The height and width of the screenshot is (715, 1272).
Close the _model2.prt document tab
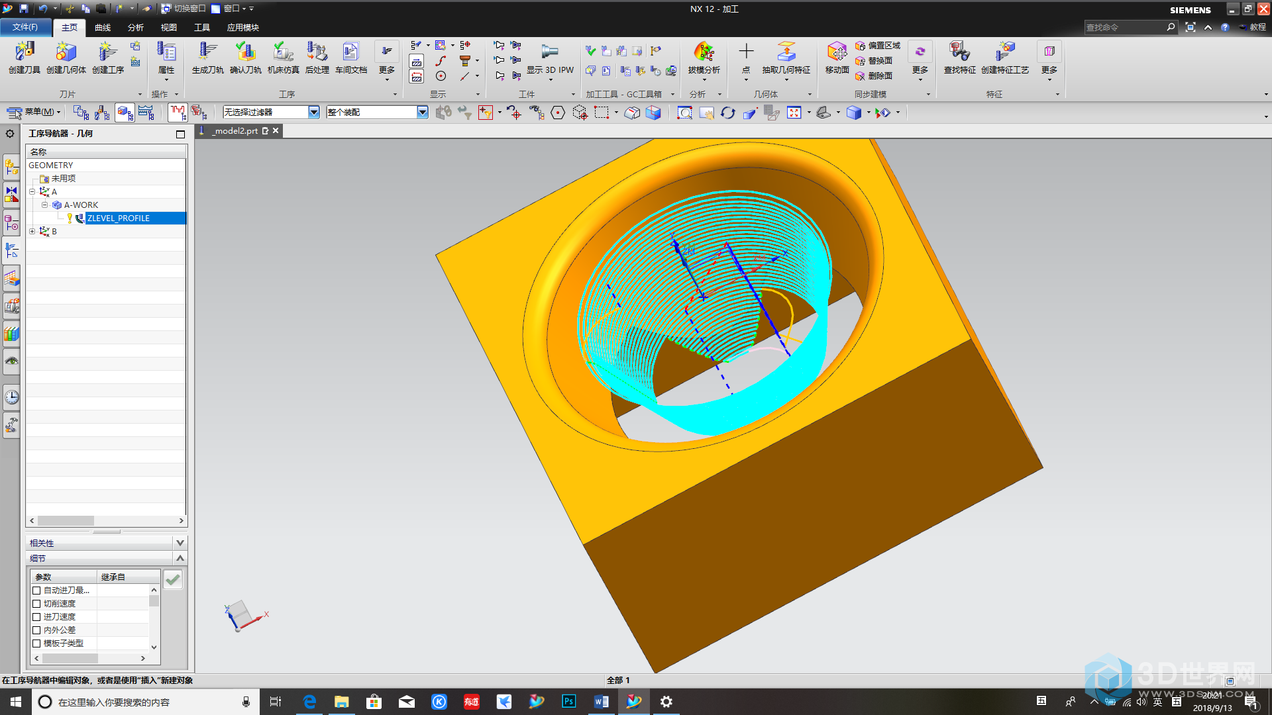[x=276, y=130]
